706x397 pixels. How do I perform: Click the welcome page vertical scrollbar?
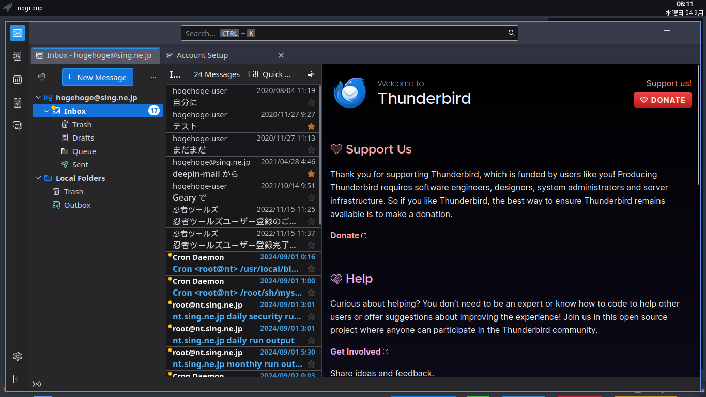coord(699,124)
